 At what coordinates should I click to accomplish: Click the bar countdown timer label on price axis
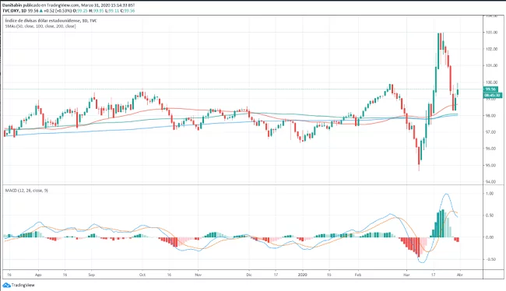[492, 96]
